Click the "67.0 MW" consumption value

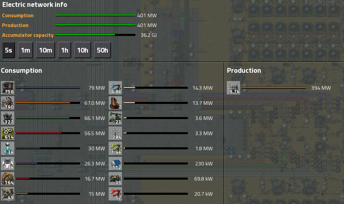[95, 103]
